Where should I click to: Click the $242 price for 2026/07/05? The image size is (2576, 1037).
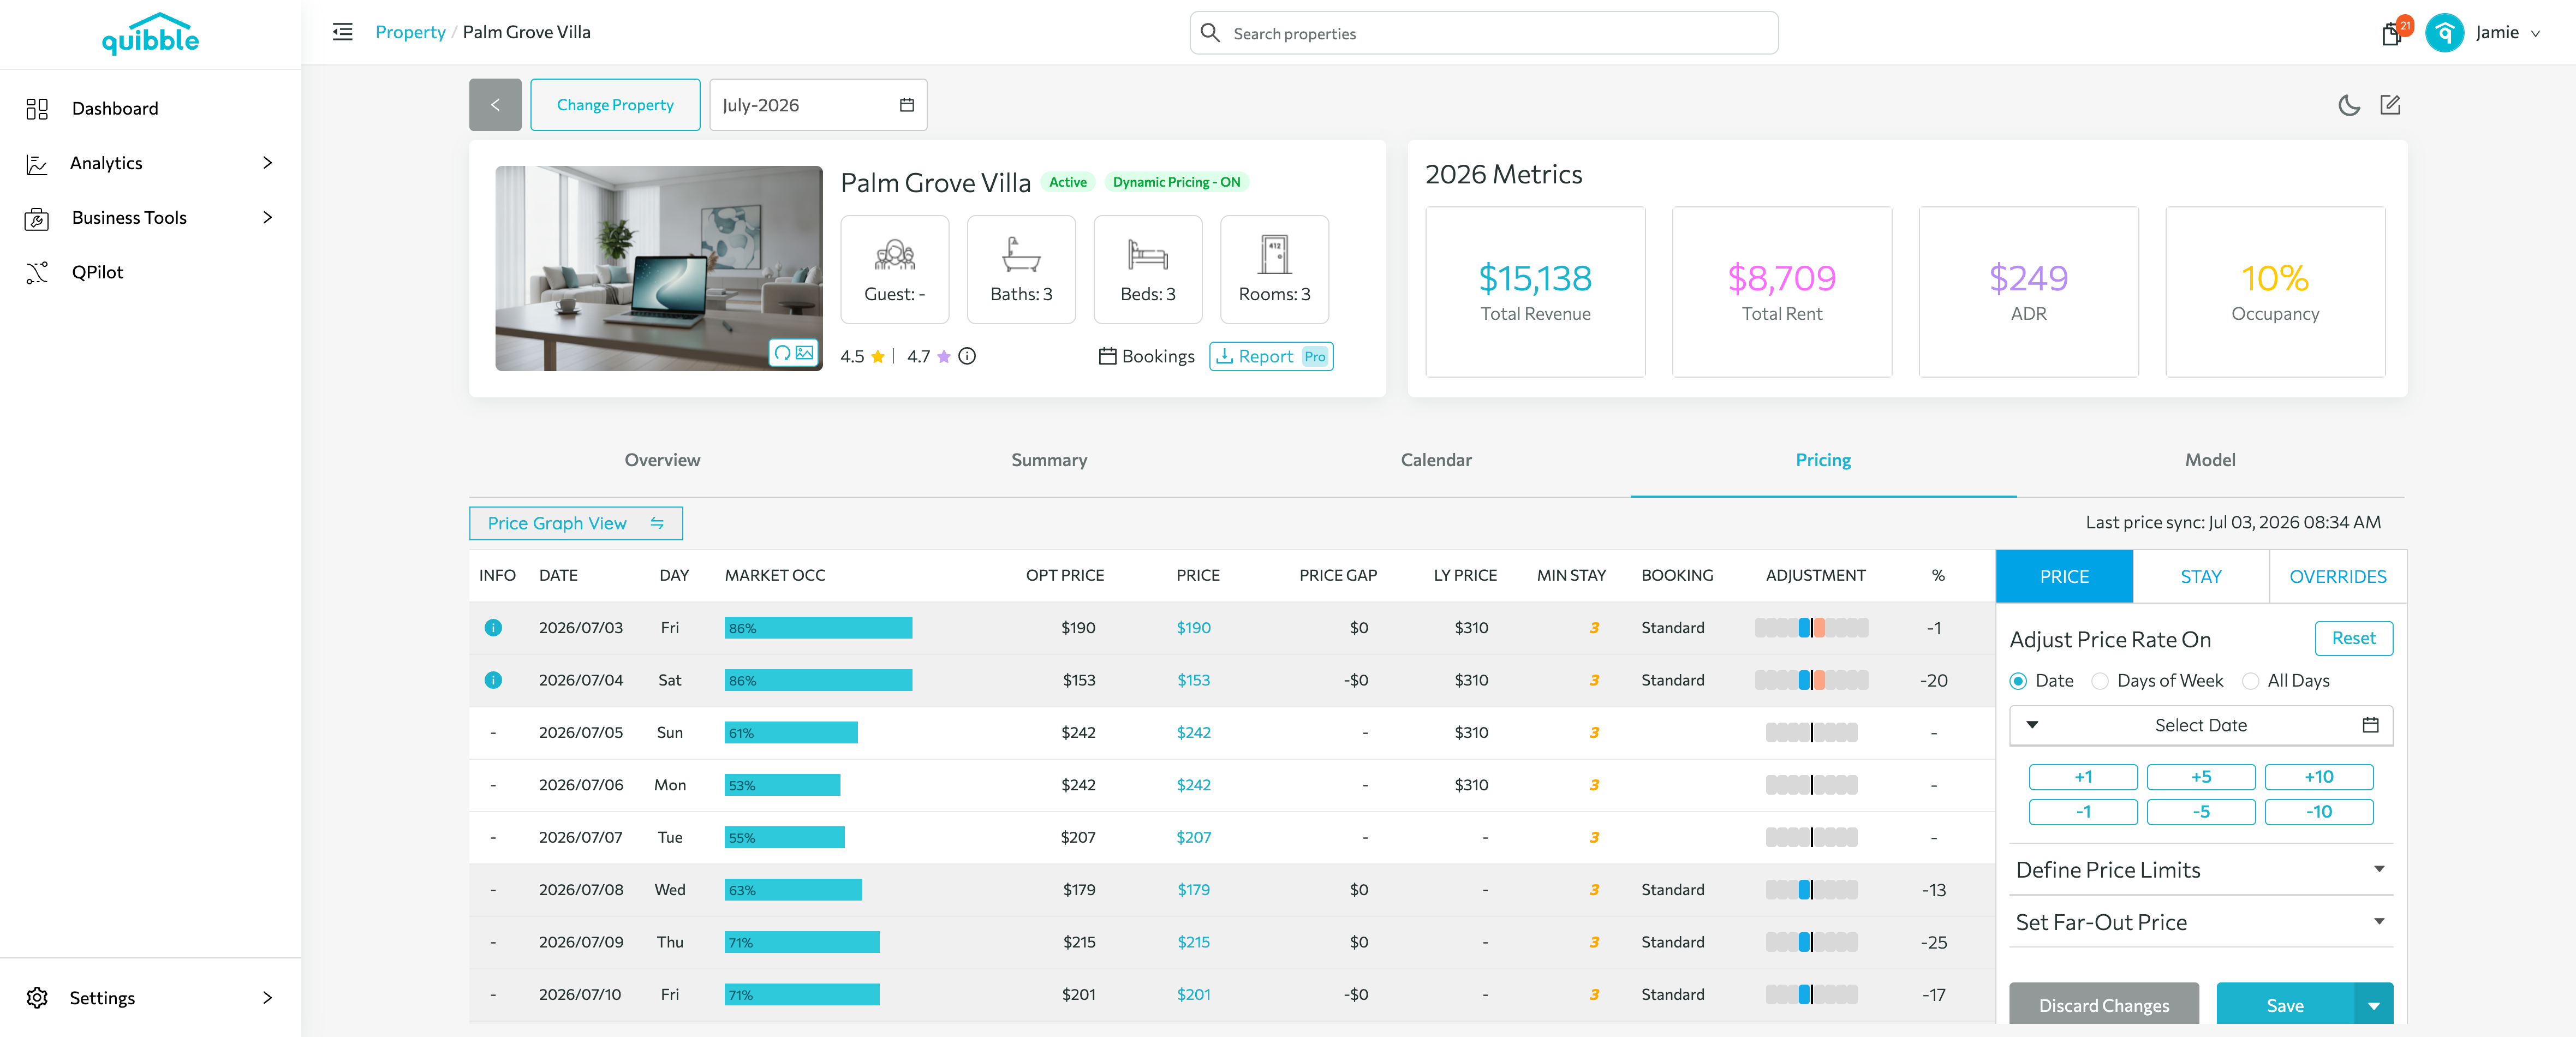tap(1193, 733)
